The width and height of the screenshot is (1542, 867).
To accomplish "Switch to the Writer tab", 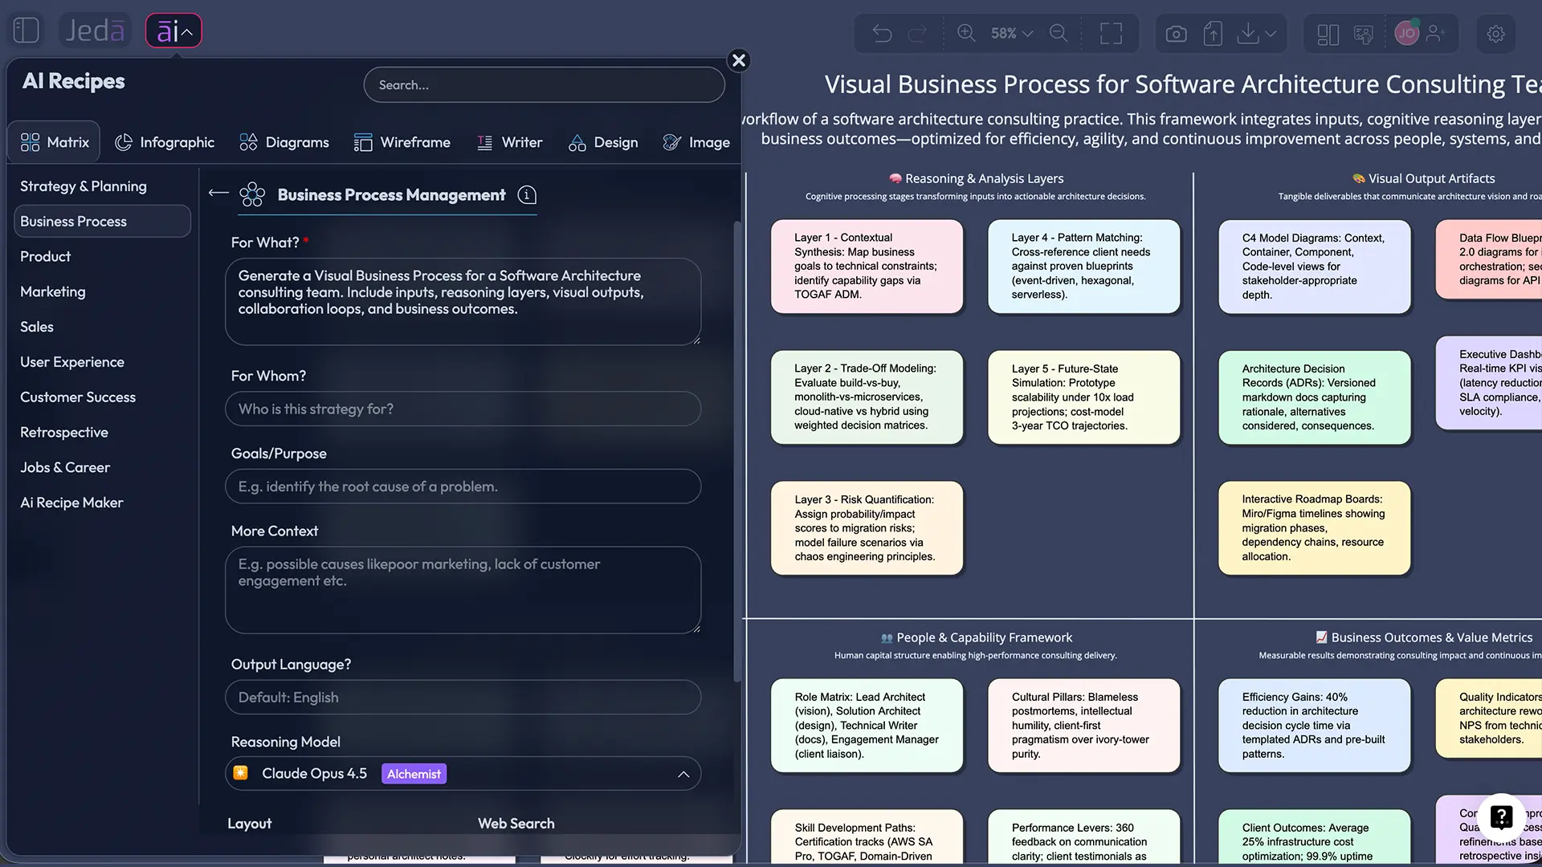I will pyautogui.click(x=510, y=142).
